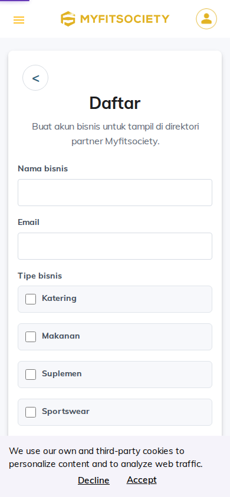Enable the Makanan checkbox
The image size is (230, 497).
(31, 337)
